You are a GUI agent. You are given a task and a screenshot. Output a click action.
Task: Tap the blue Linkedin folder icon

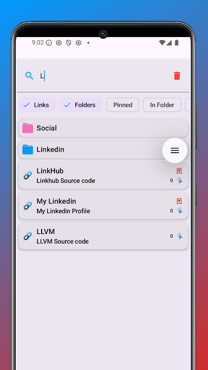(28, 149)
